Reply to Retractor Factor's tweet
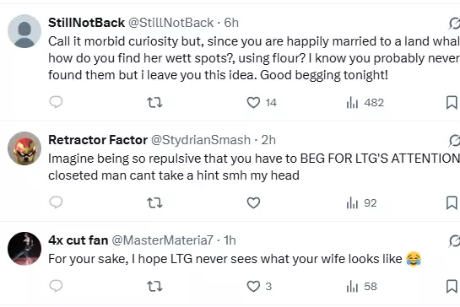Image resolution: width=460 pixels, height=307 pixels. (x=56, y=202)
